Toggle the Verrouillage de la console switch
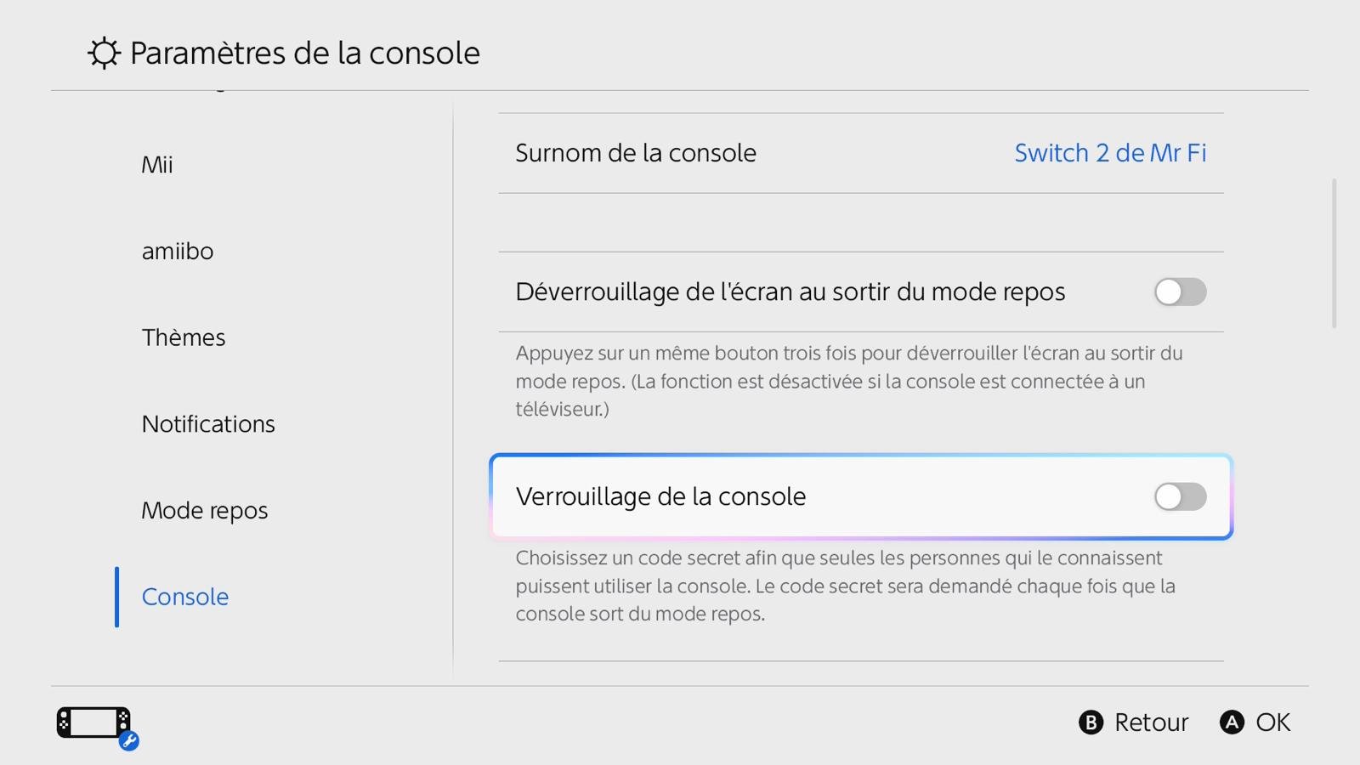This screenshot has height=765, width=1360. [x=1180, y=496]
